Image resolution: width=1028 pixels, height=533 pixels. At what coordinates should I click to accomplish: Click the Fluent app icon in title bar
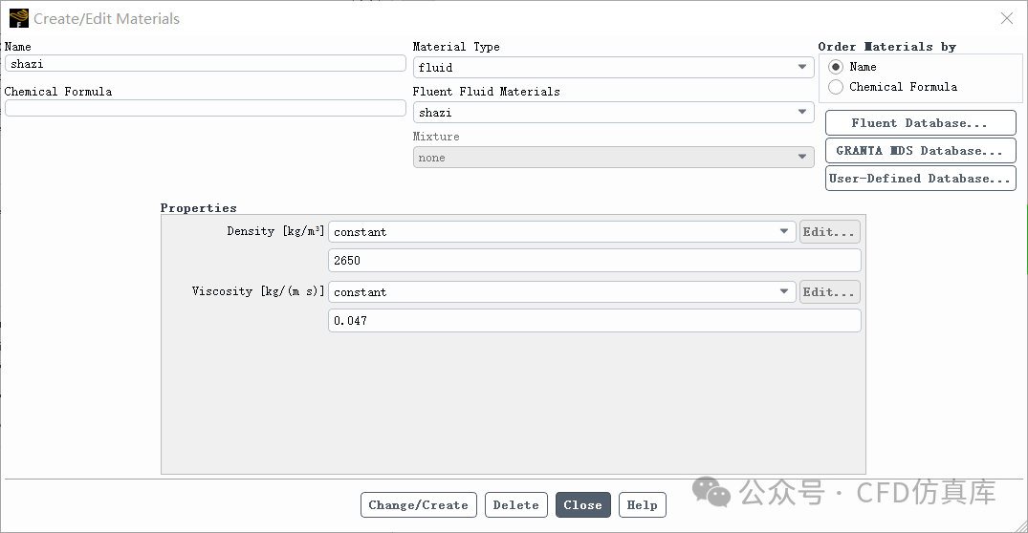point(19,18)
